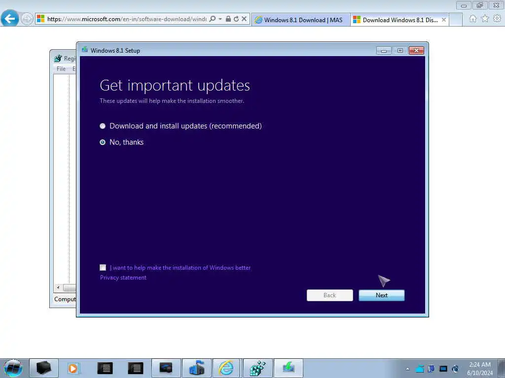Screen dimensions: 505x378
Task: Click the security lock icon
Action: [x=228, y=19]
